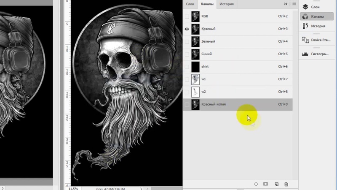337x190 pixels.
Task: Click the Ctrl+3 shortcut text
Action: coord(283,29)
